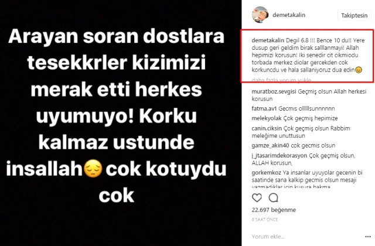Select the sad emoji in the post image
Viewport: 375px width, 246px height.
click(x=93, y=169)
